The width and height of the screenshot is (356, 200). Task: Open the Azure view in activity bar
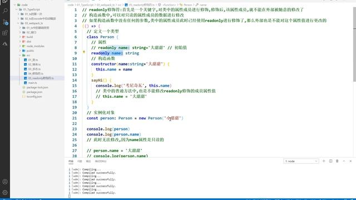(5, 44)
